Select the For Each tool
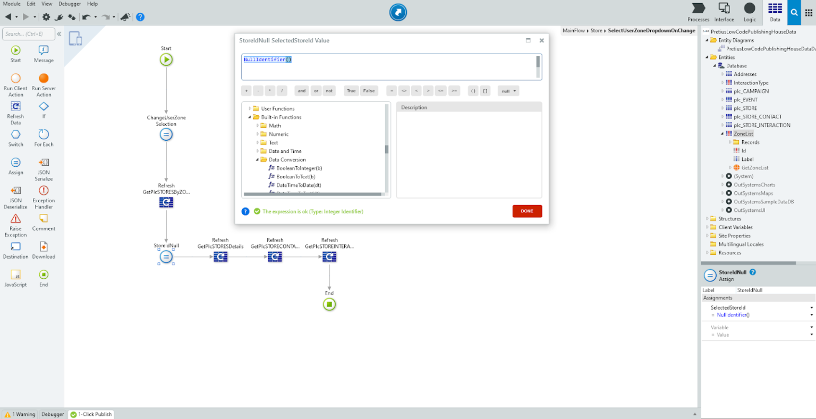 pyautogui.click(x=44, y=138)
